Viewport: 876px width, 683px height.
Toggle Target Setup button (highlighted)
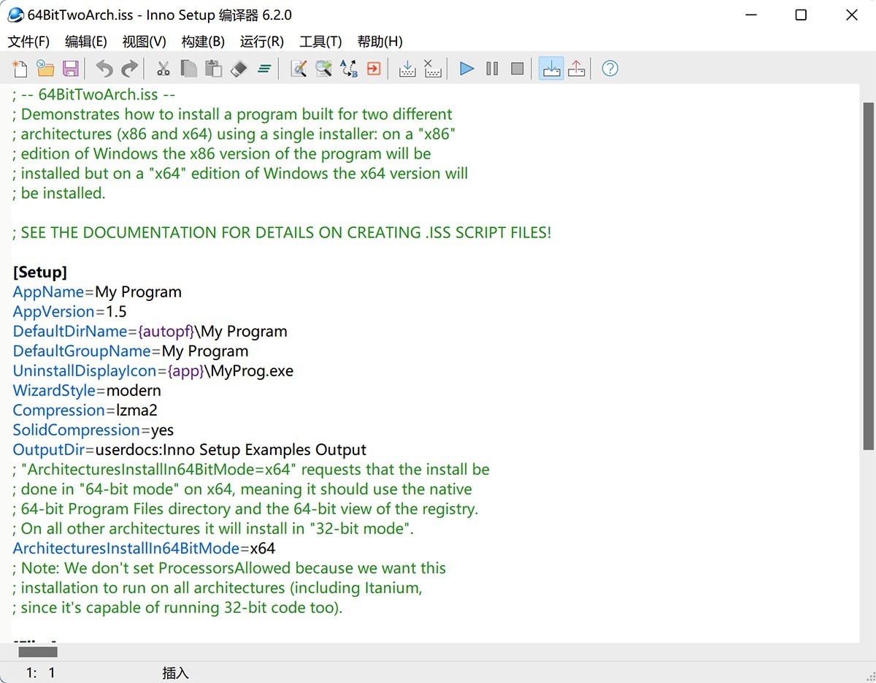coord(551,69)
